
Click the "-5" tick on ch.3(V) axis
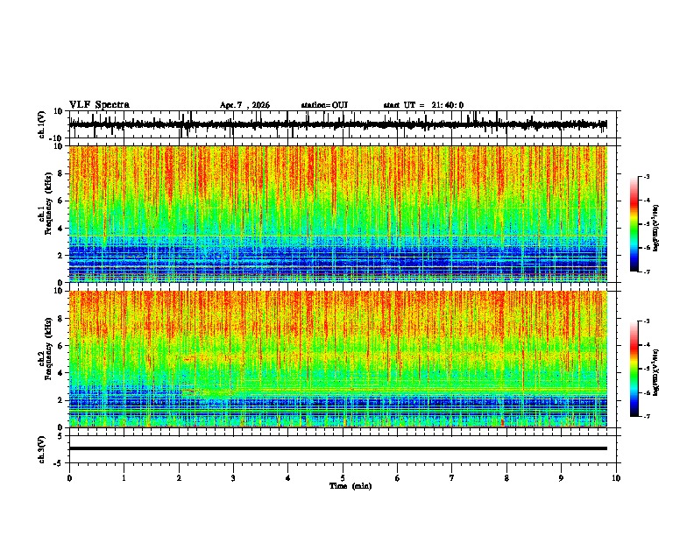(x=60, y=463)
